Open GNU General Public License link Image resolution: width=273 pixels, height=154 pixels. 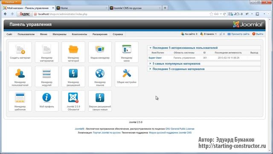click(180, 129)
